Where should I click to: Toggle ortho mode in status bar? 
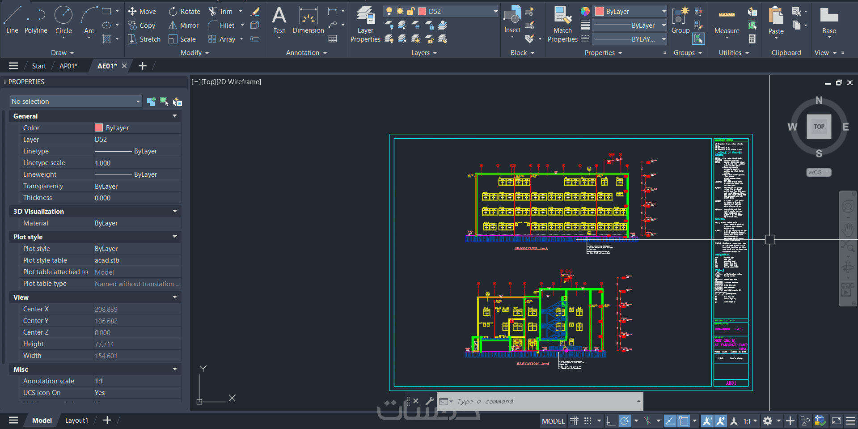tap(611, 421)
